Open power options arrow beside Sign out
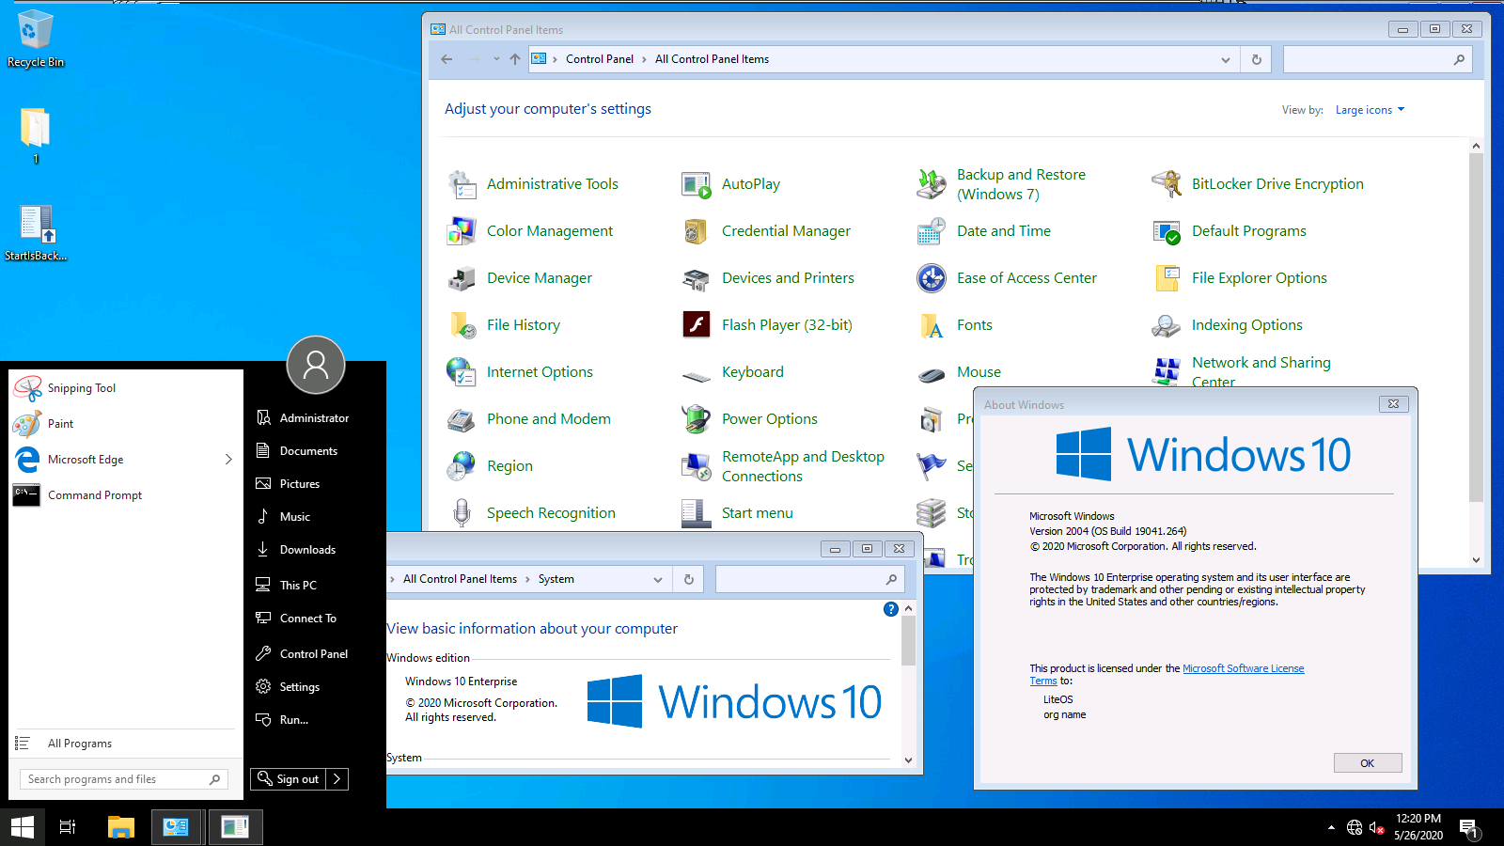 click(x=337, y=779)
